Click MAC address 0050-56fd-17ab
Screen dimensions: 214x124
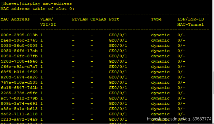click(x=19, y=51)
